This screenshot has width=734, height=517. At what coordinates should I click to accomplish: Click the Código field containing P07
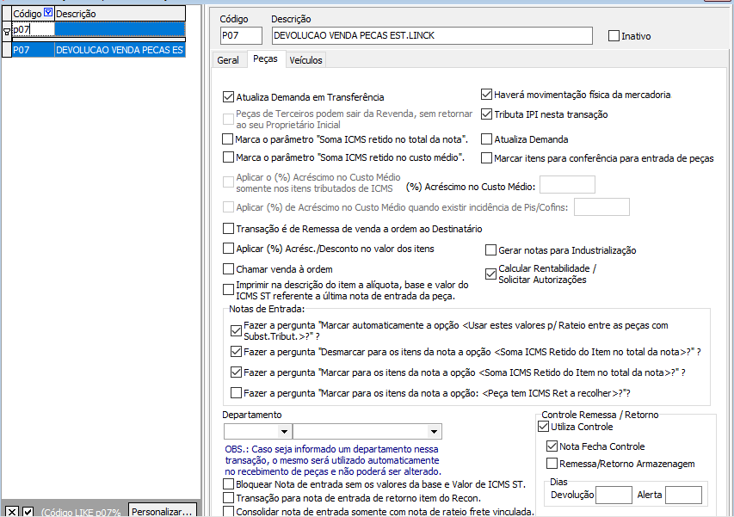(x=241, y=35)
